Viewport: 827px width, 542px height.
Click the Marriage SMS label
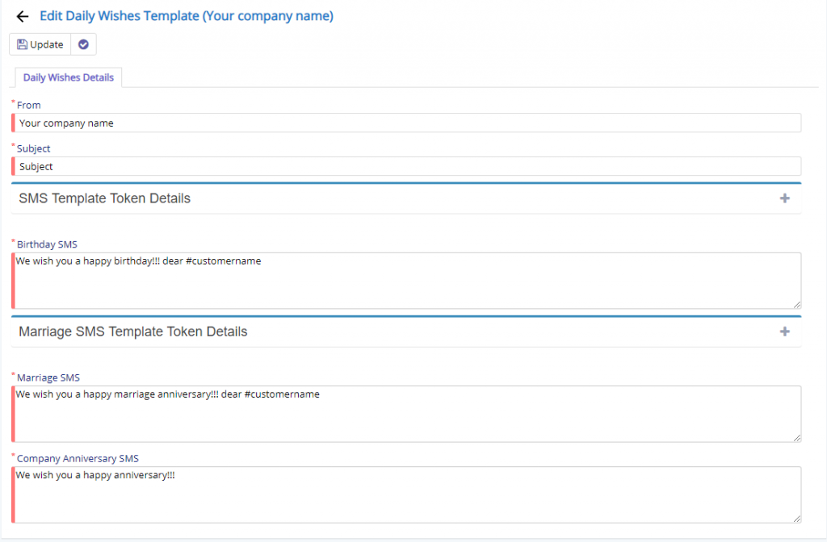[x=48, y=377]
